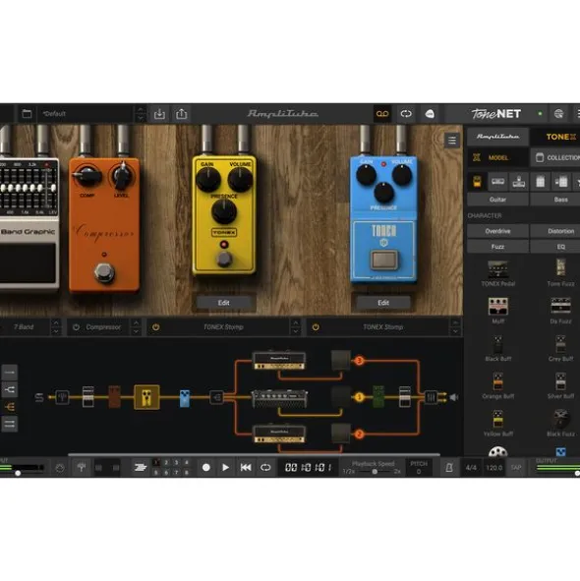Viewport: 580px width, 581px height.
Task: Open the Default preset name dropdown
Action: click(x=86, y=114)
